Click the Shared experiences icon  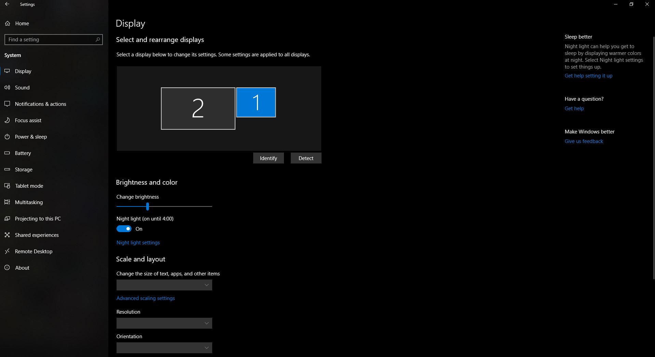point(7,235)
